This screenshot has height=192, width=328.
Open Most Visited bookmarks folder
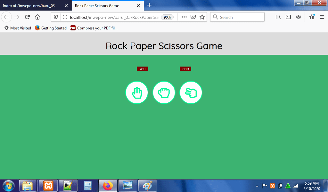(x=18, y=28)
